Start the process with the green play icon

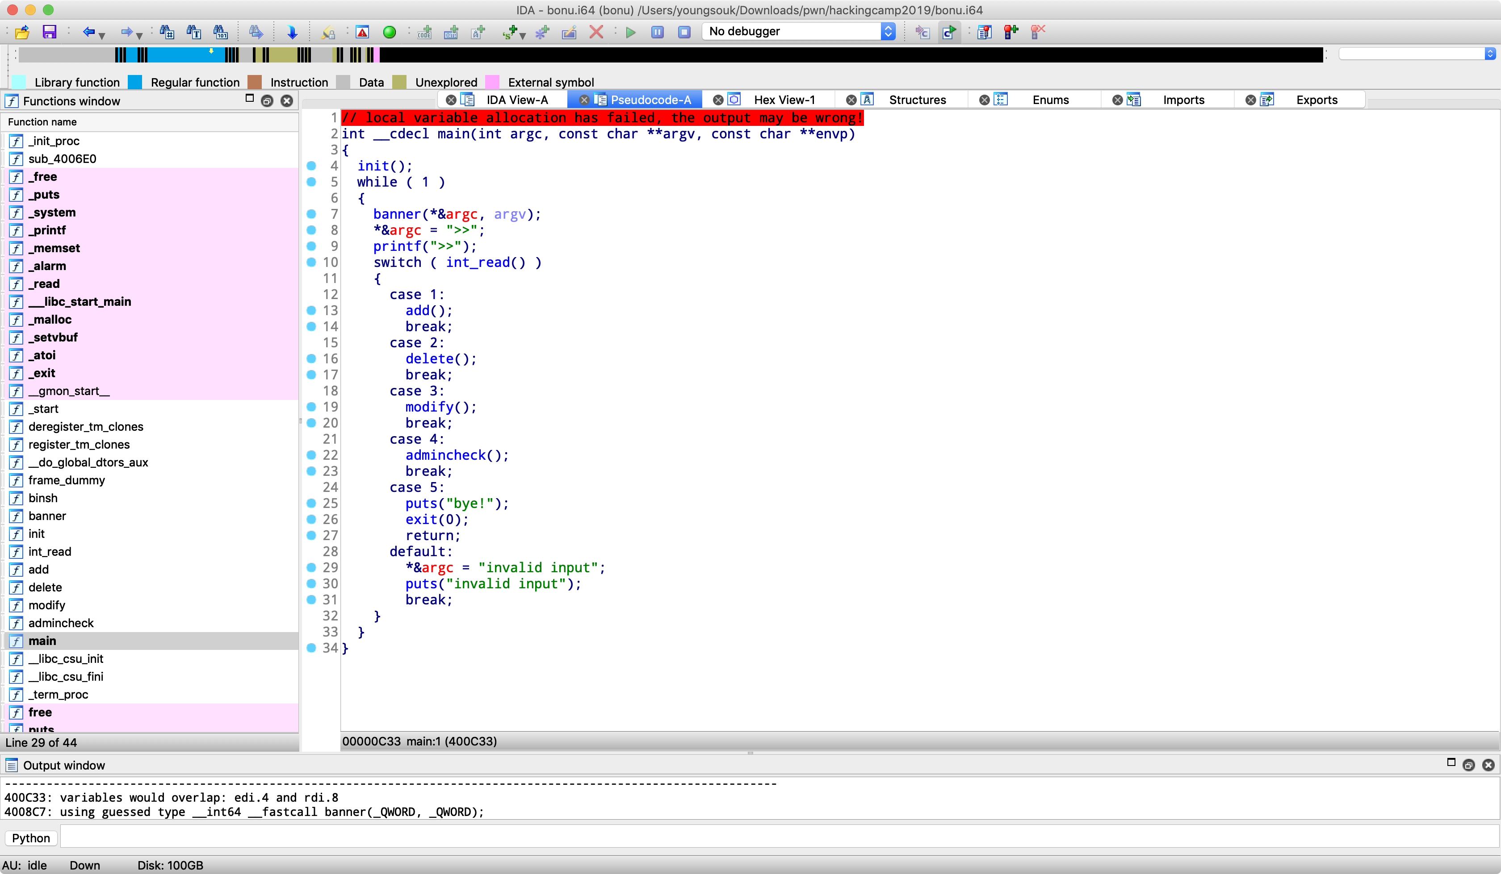631,32
